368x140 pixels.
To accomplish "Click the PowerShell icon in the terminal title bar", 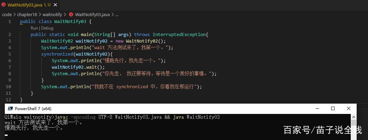I will tap(10, 108).
